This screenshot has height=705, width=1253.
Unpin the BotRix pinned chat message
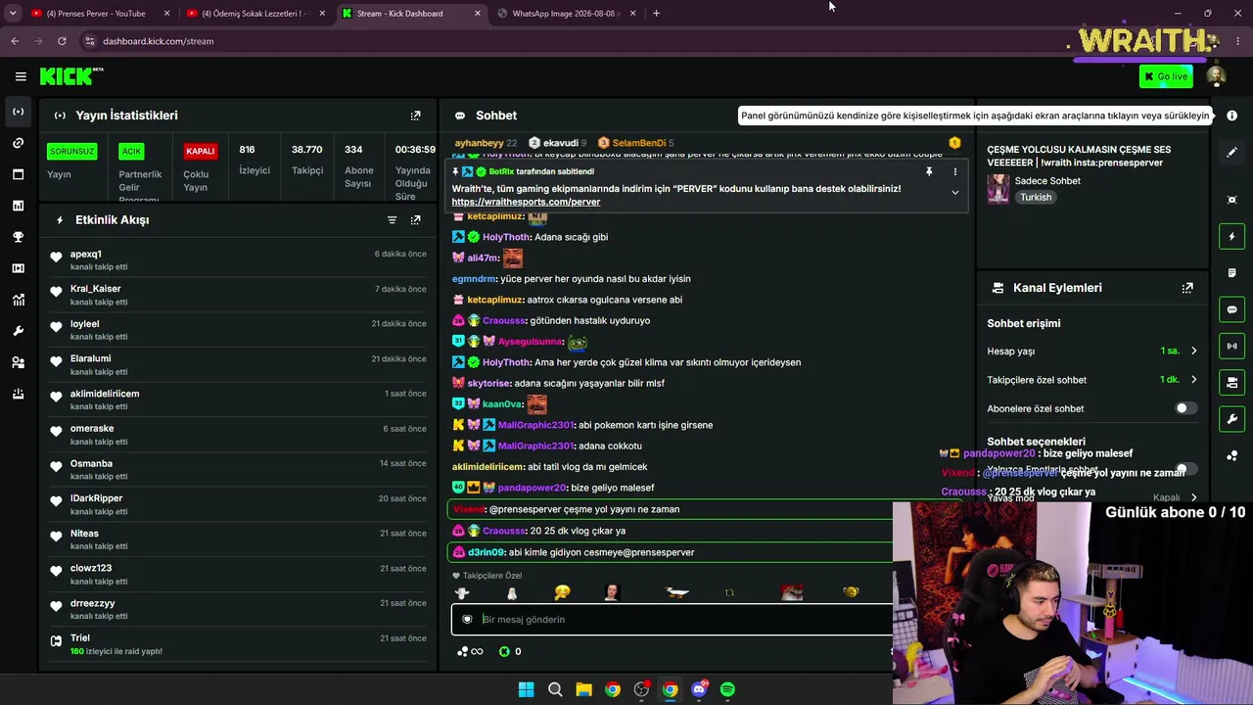[929, 171]
